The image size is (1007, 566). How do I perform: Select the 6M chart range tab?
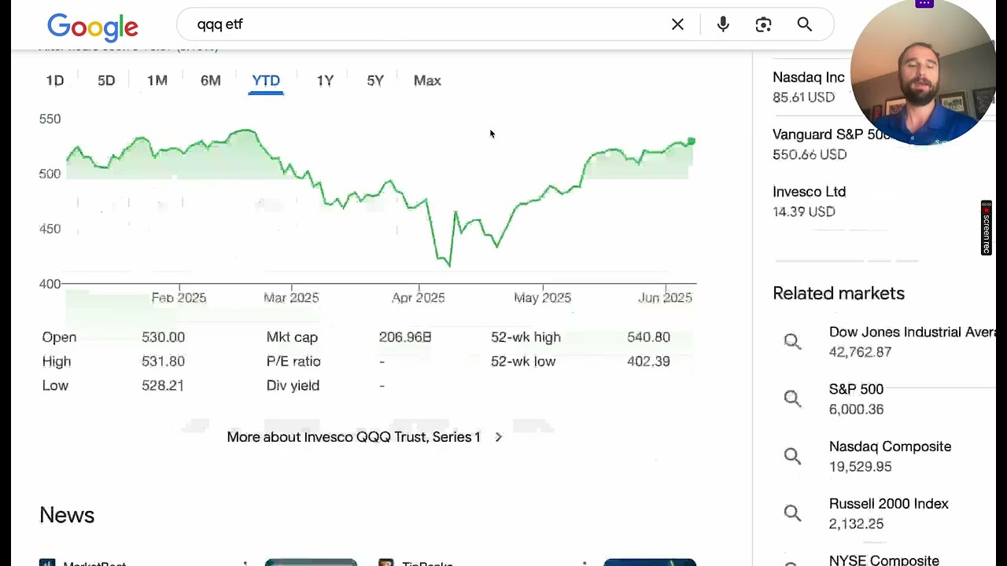[x=210, y=80]
